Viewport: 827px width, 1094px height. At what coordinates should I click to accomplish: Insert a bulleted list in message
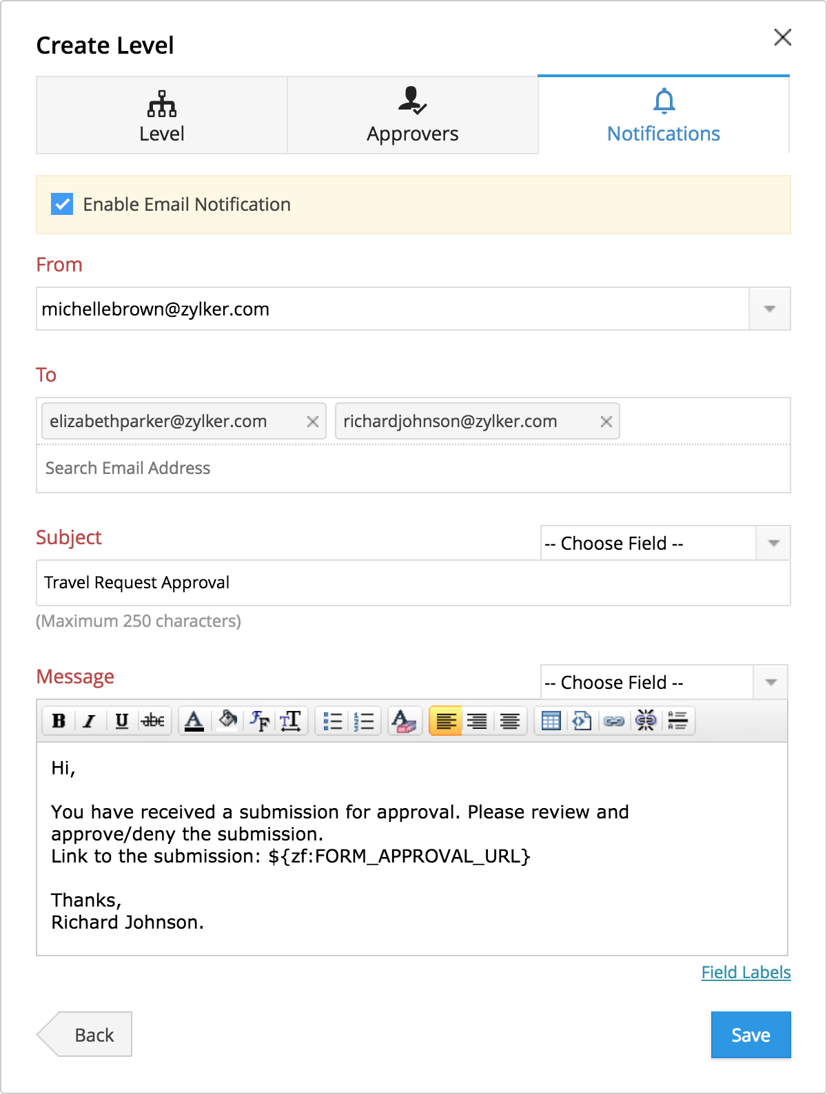tap(333, 721)
